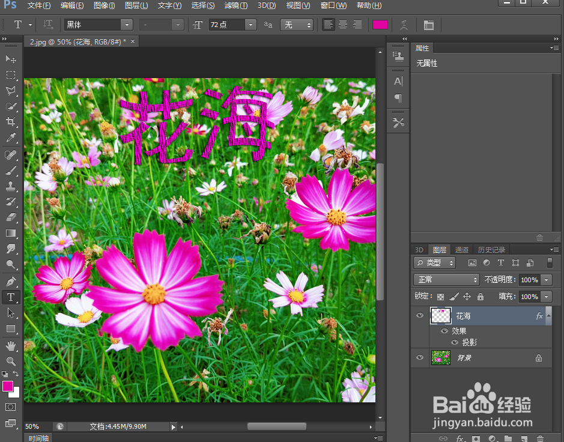Switch to the 历史记录 tab

point(491,250)
